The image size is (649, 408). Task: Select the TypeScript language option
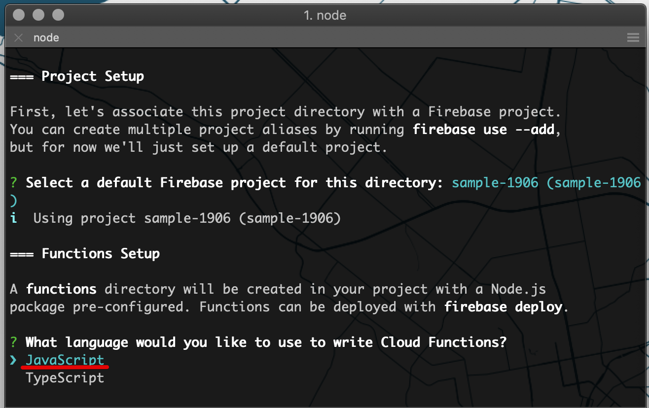coord(65,378)
